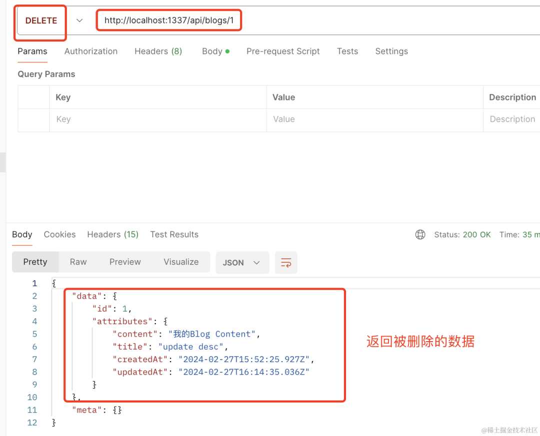
Task: Click the request URL field localhost:1337/api/blogs/1
Action: (x=169, y=20)
